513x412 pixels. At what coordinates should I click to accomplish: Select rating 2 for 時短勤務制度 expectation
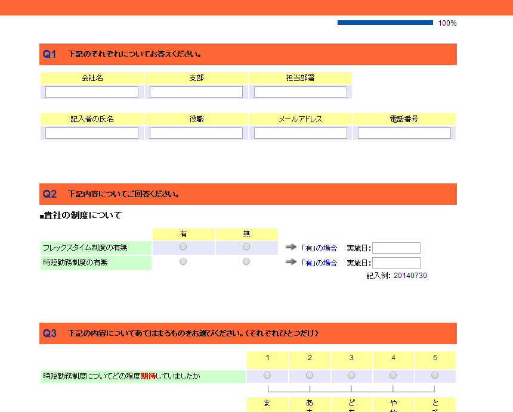[x=310, y=375]
